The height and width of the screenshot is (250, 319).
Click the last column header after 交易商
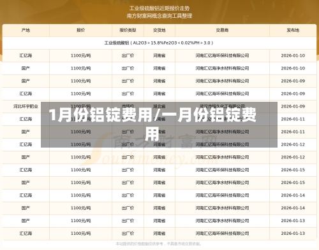(293, 31)
